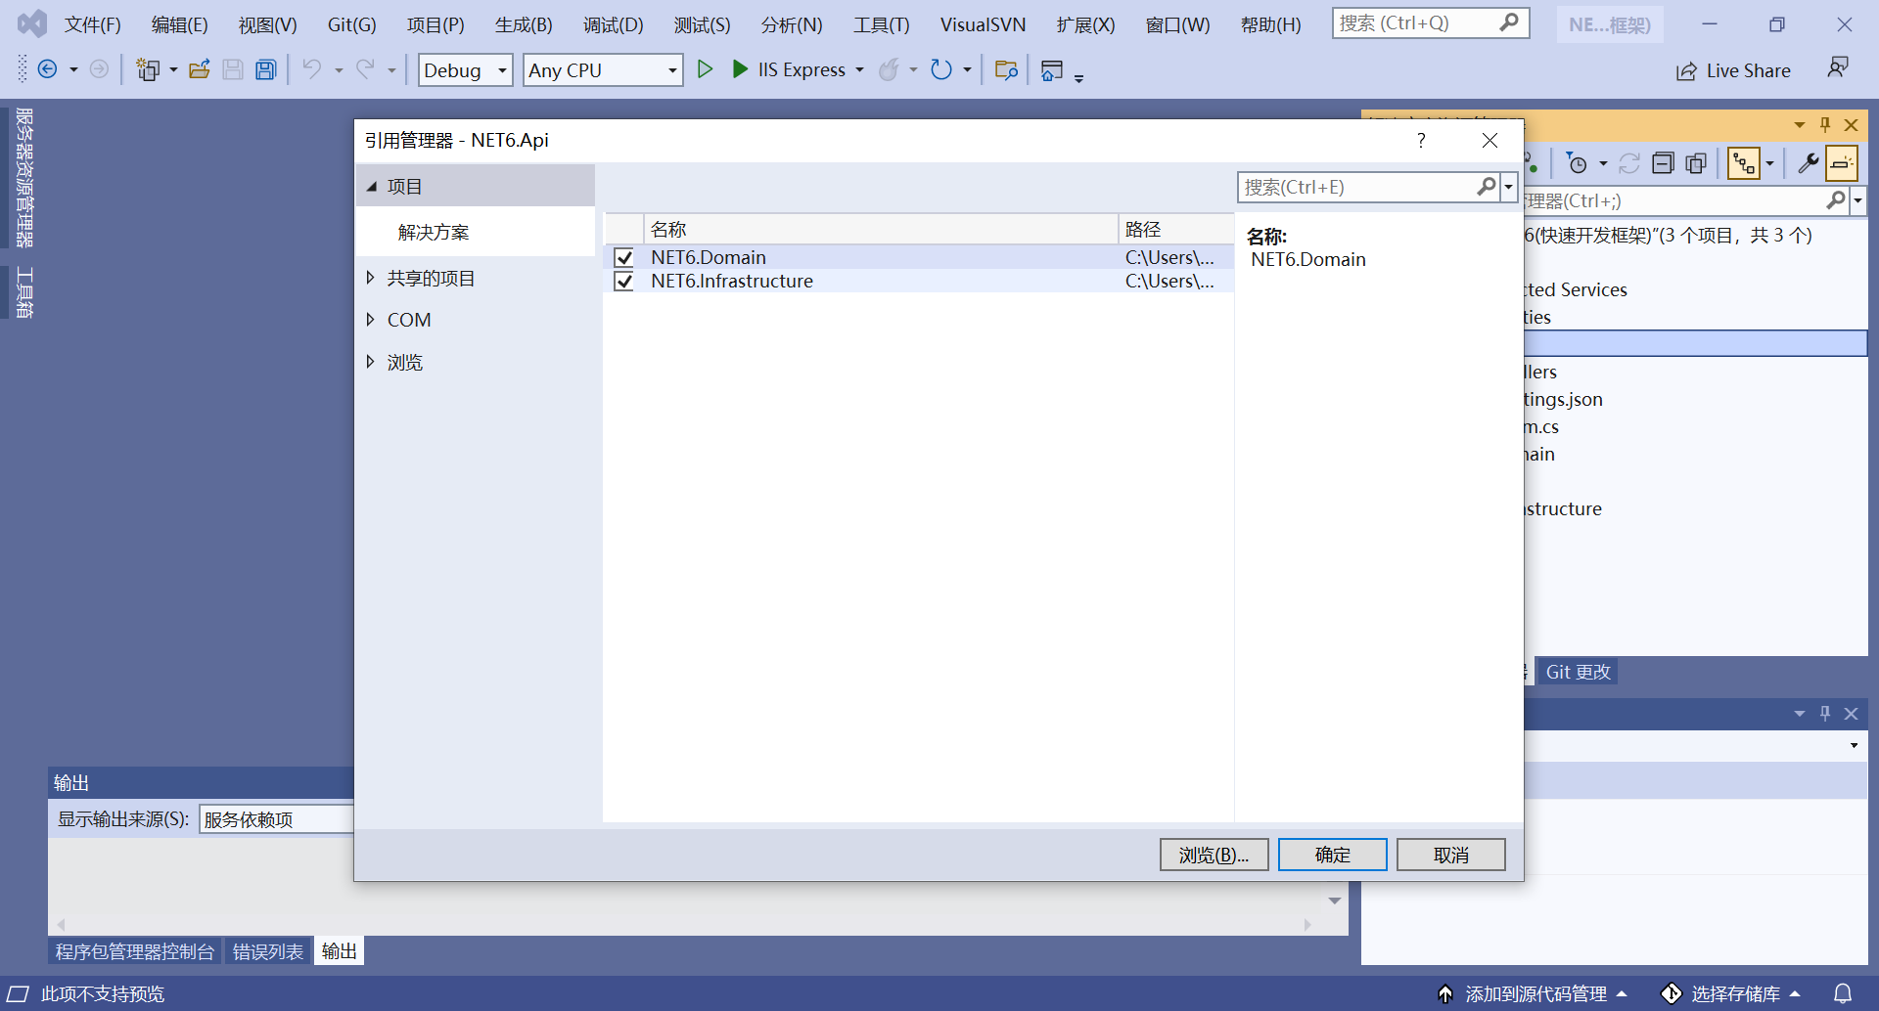Image resolution: width=1879 pixels, height=1011 pixels.
Task: Click the nested view tree icon in Solution Explorer
Action: 1744,163
